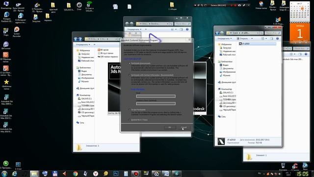Click the Company Name optional field
The width and height of the screenshot is (314, 177).
point(156,104)
